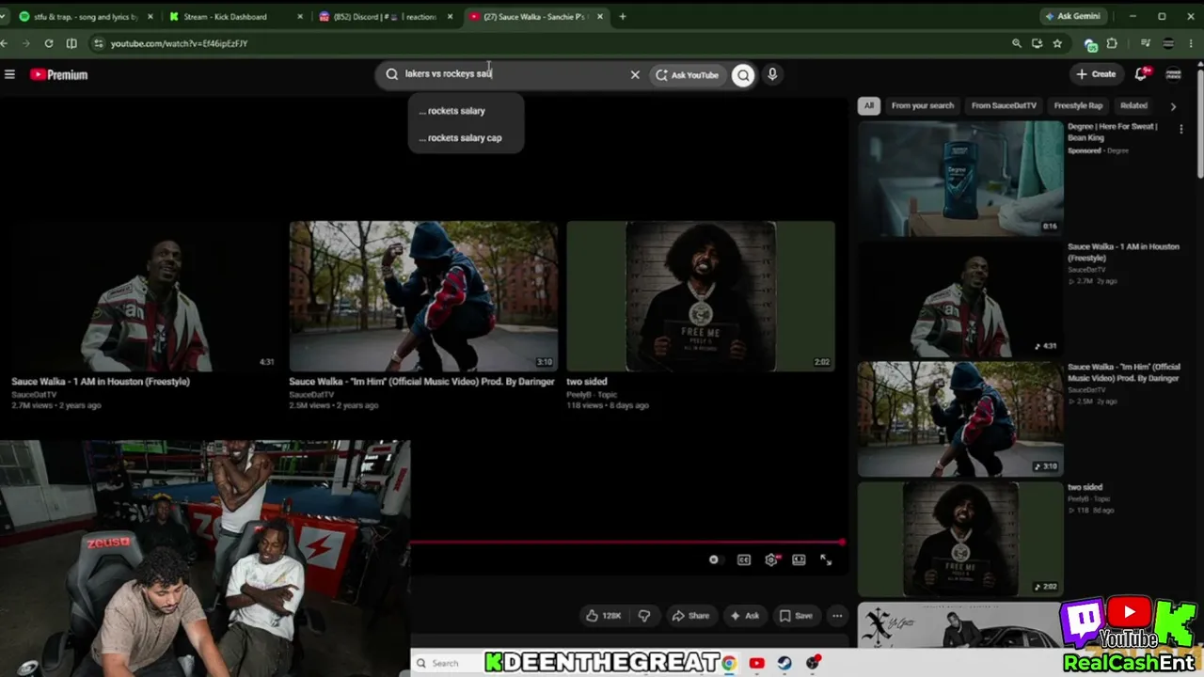Reload the current page
This screenshot has height=677, width=1204.
point(49,43)
